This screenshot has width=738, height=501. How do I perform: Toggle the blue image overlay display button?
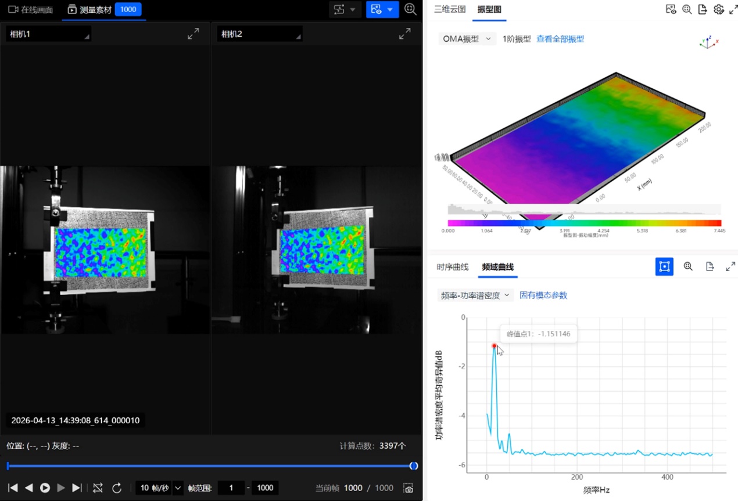point(376,9)
